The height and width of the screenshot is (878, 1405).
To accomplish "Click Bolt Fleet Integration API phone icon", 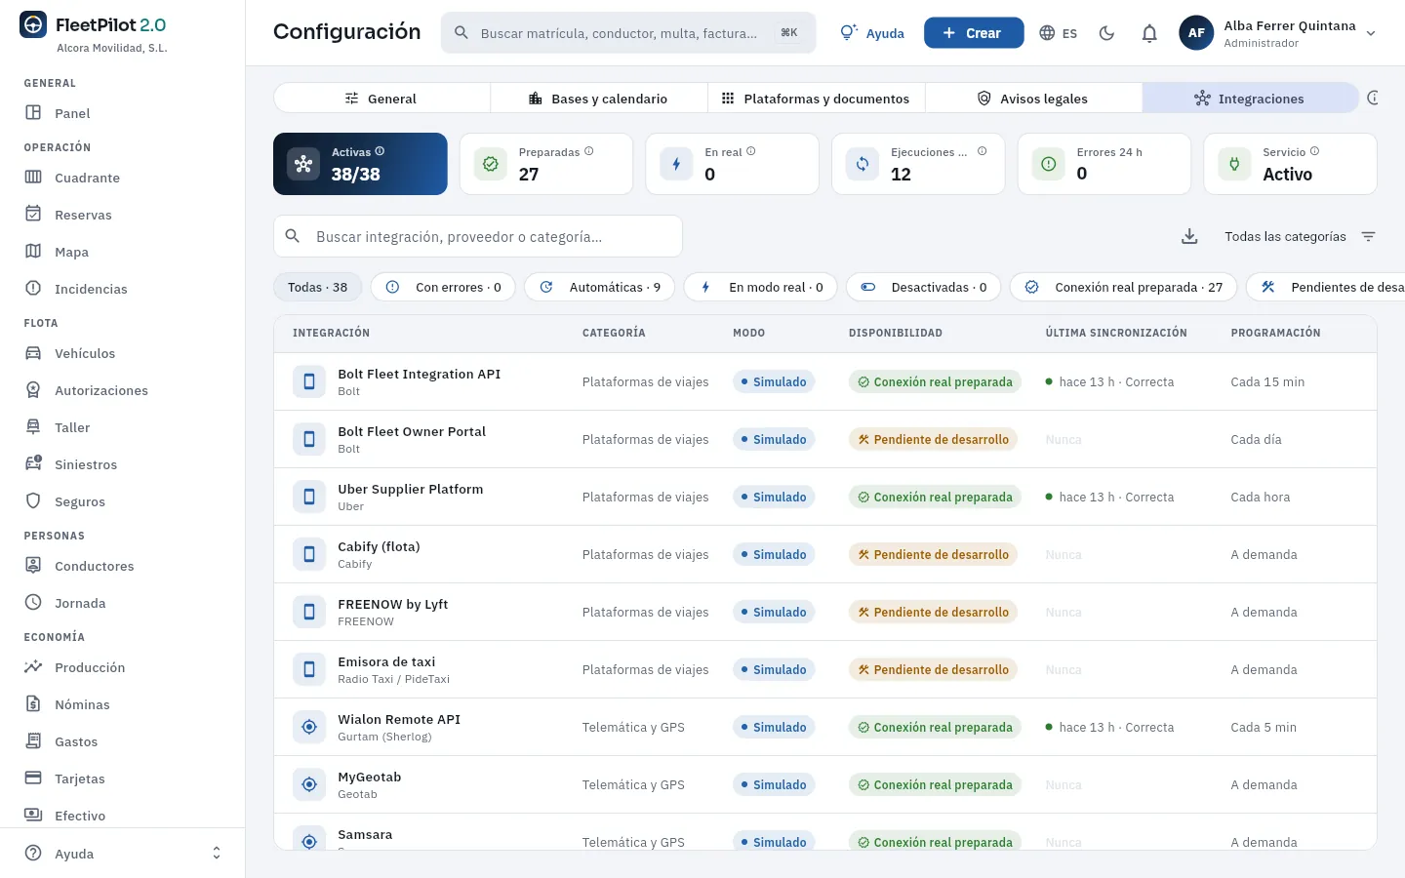I will pyautogui.click(x=309, y=381).
